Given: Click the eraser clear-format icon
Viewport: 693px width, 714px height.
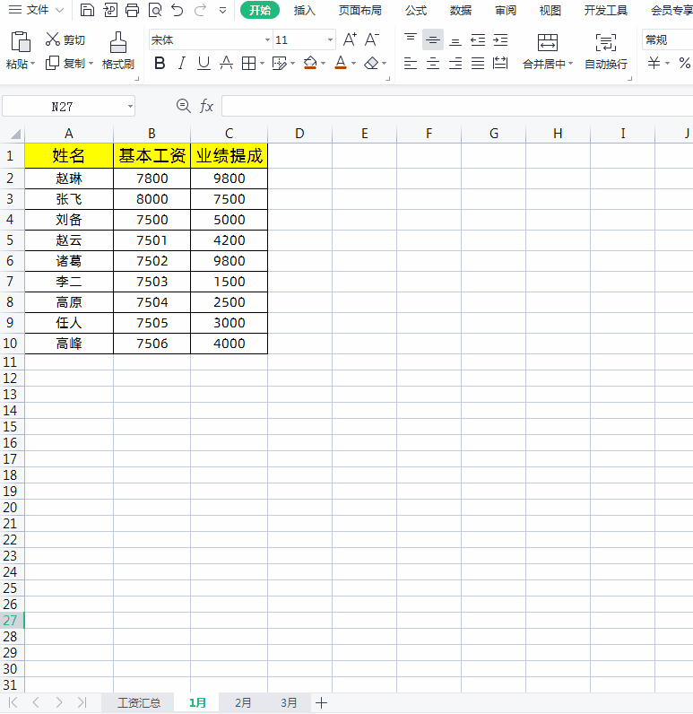Looking at the screenshot, I should coord(371,64).
